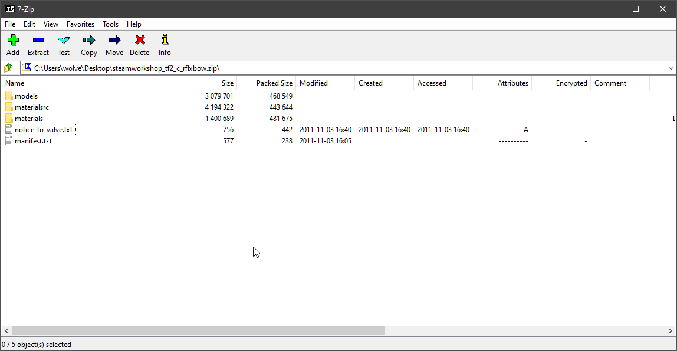The image size is (677, 351).
Task: Click the 7-Zip title bar app icon
Action: [9, 9]
